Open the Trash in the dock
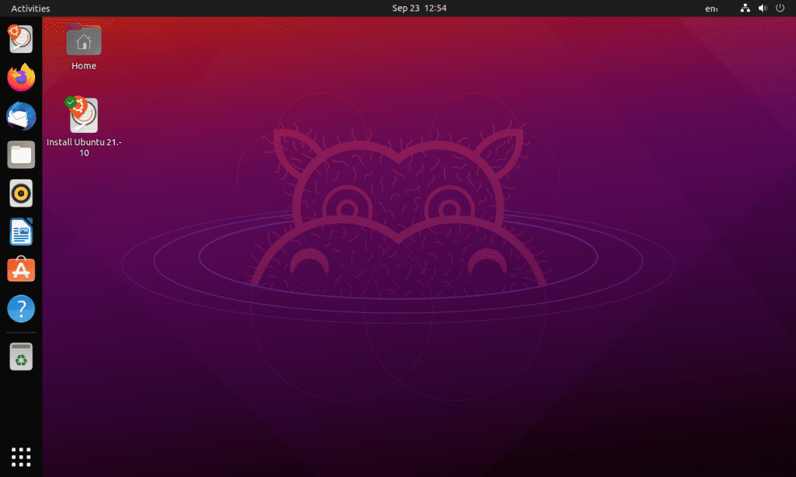 point(21,357)
